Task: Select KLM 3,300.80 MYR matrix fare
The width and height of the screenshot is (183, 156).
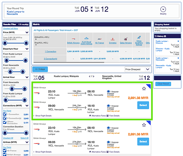Action: pos(86,51)
